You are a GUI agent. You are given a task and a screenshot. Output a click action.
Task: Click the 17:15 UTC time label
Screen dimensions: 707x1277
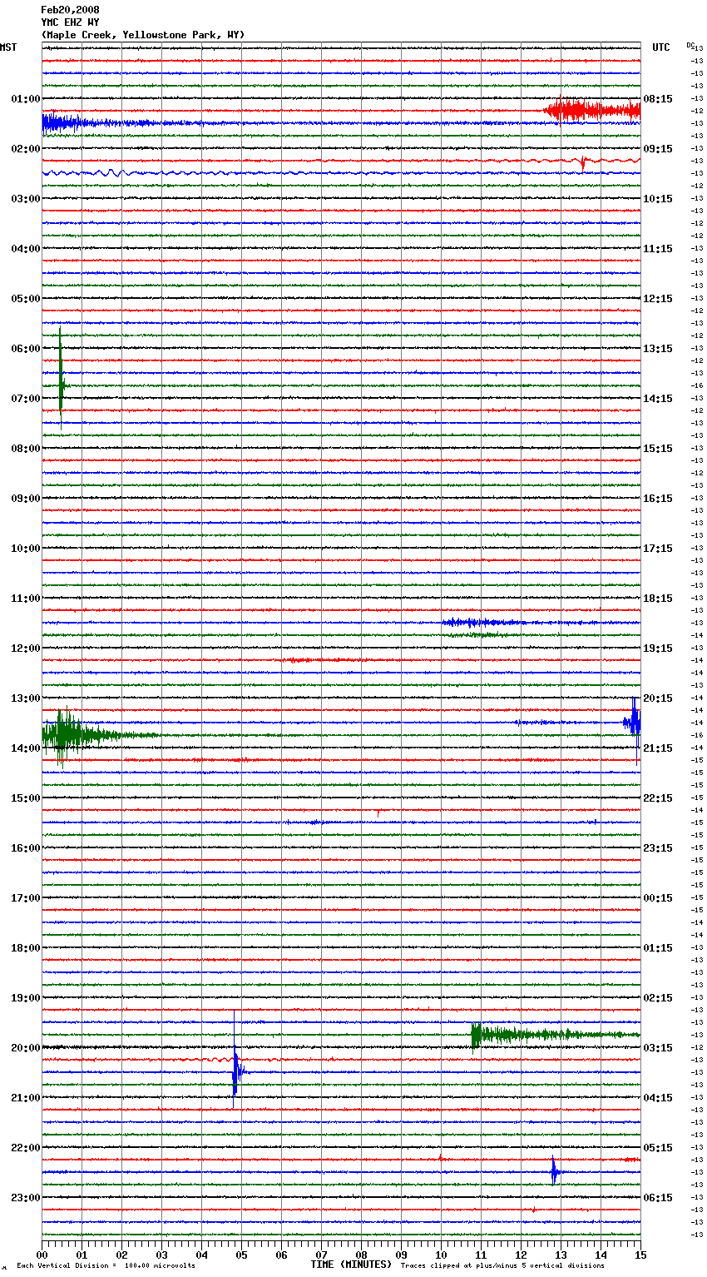pos(658,549)
